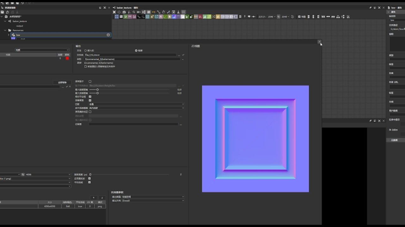Collapse the Resources folder in the explorer tree
This screenshot has width=405, height=227.
coord(5,30)
